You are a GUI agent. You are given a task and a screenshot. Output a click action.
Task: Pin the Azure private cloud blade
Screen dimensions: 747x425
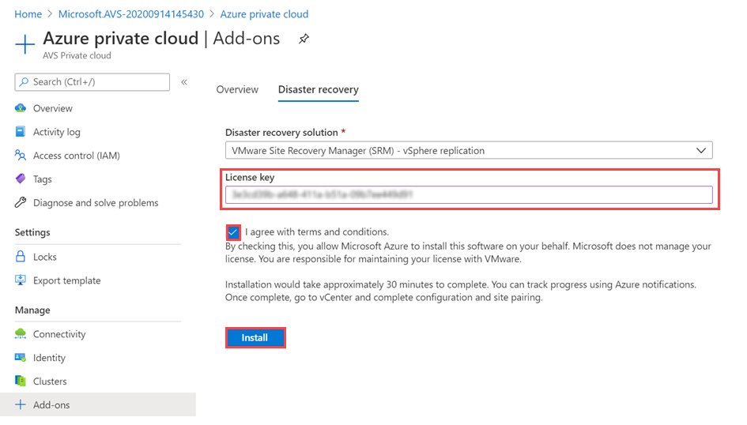tap(304, 39)
